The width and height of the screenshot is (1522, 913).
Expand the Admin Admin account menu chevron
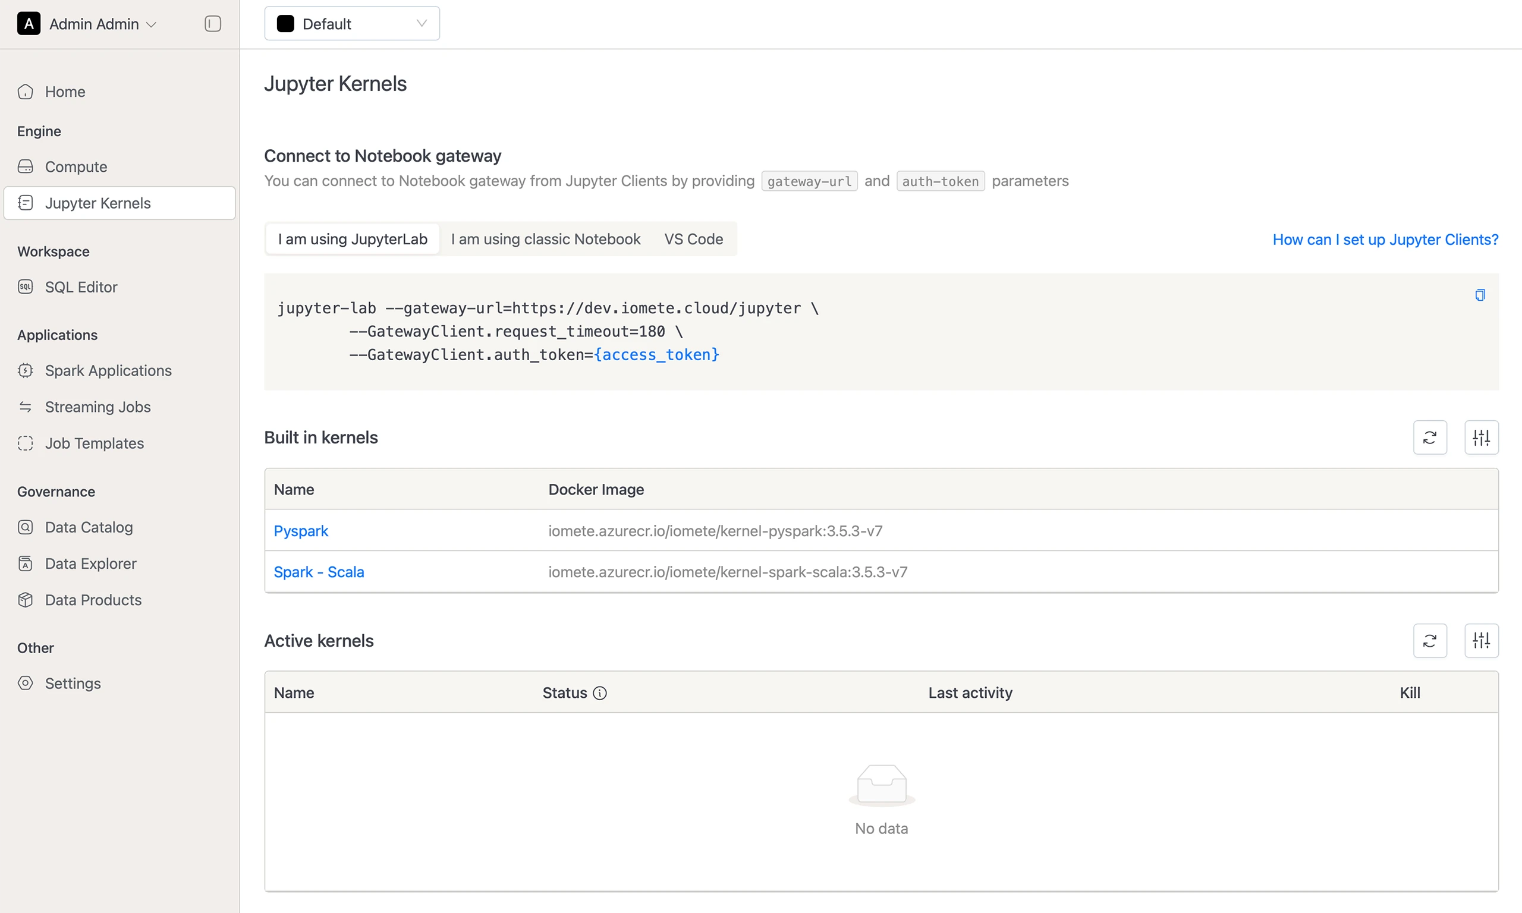(x=152, y=24)
